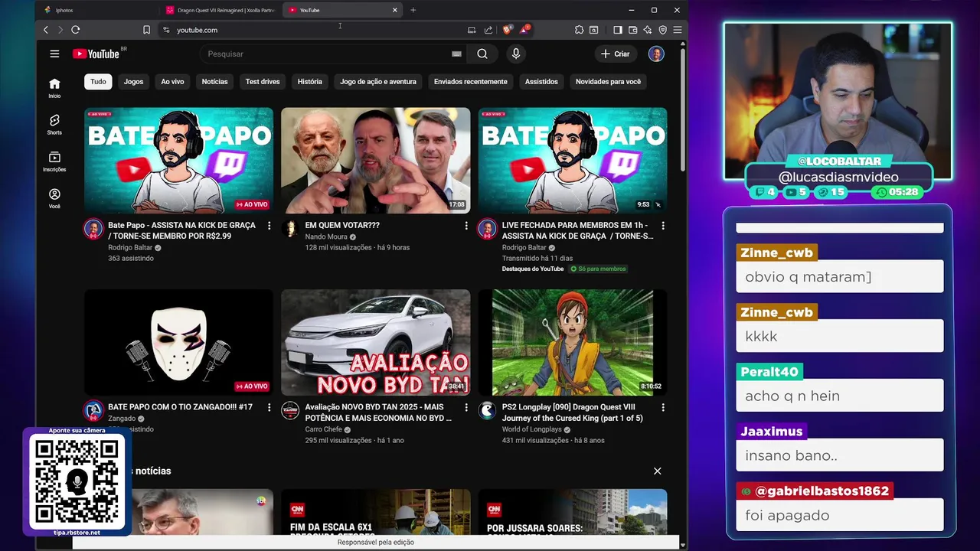Viewport: 980px width, 551px height.
Task: Bookmark this page with the bookmark icon
Action: 146,30
